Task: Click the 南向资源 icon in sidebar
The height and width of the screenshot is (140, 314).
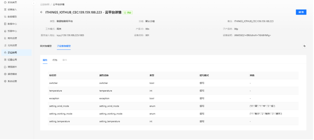Action: click(5, 38)
